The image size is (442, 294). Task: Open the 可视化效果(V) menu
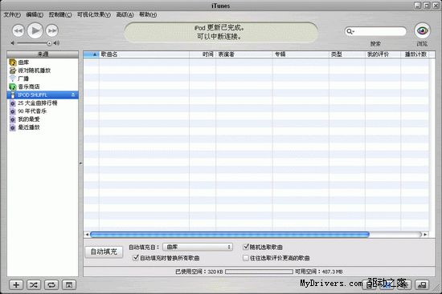pyautogui.click(x=94, y=14)
